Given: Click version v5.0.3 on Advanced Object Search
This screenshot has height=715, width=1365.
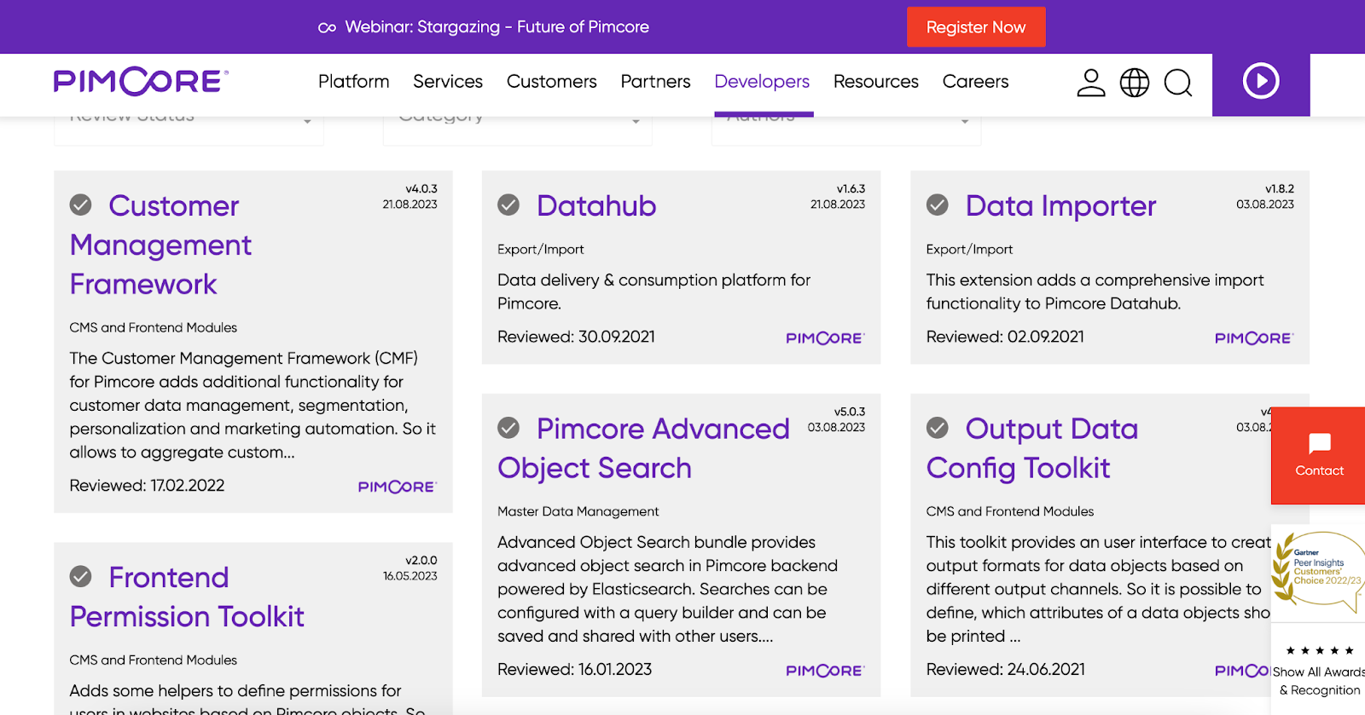Looking at the screenshot, I should coord(850,412).
